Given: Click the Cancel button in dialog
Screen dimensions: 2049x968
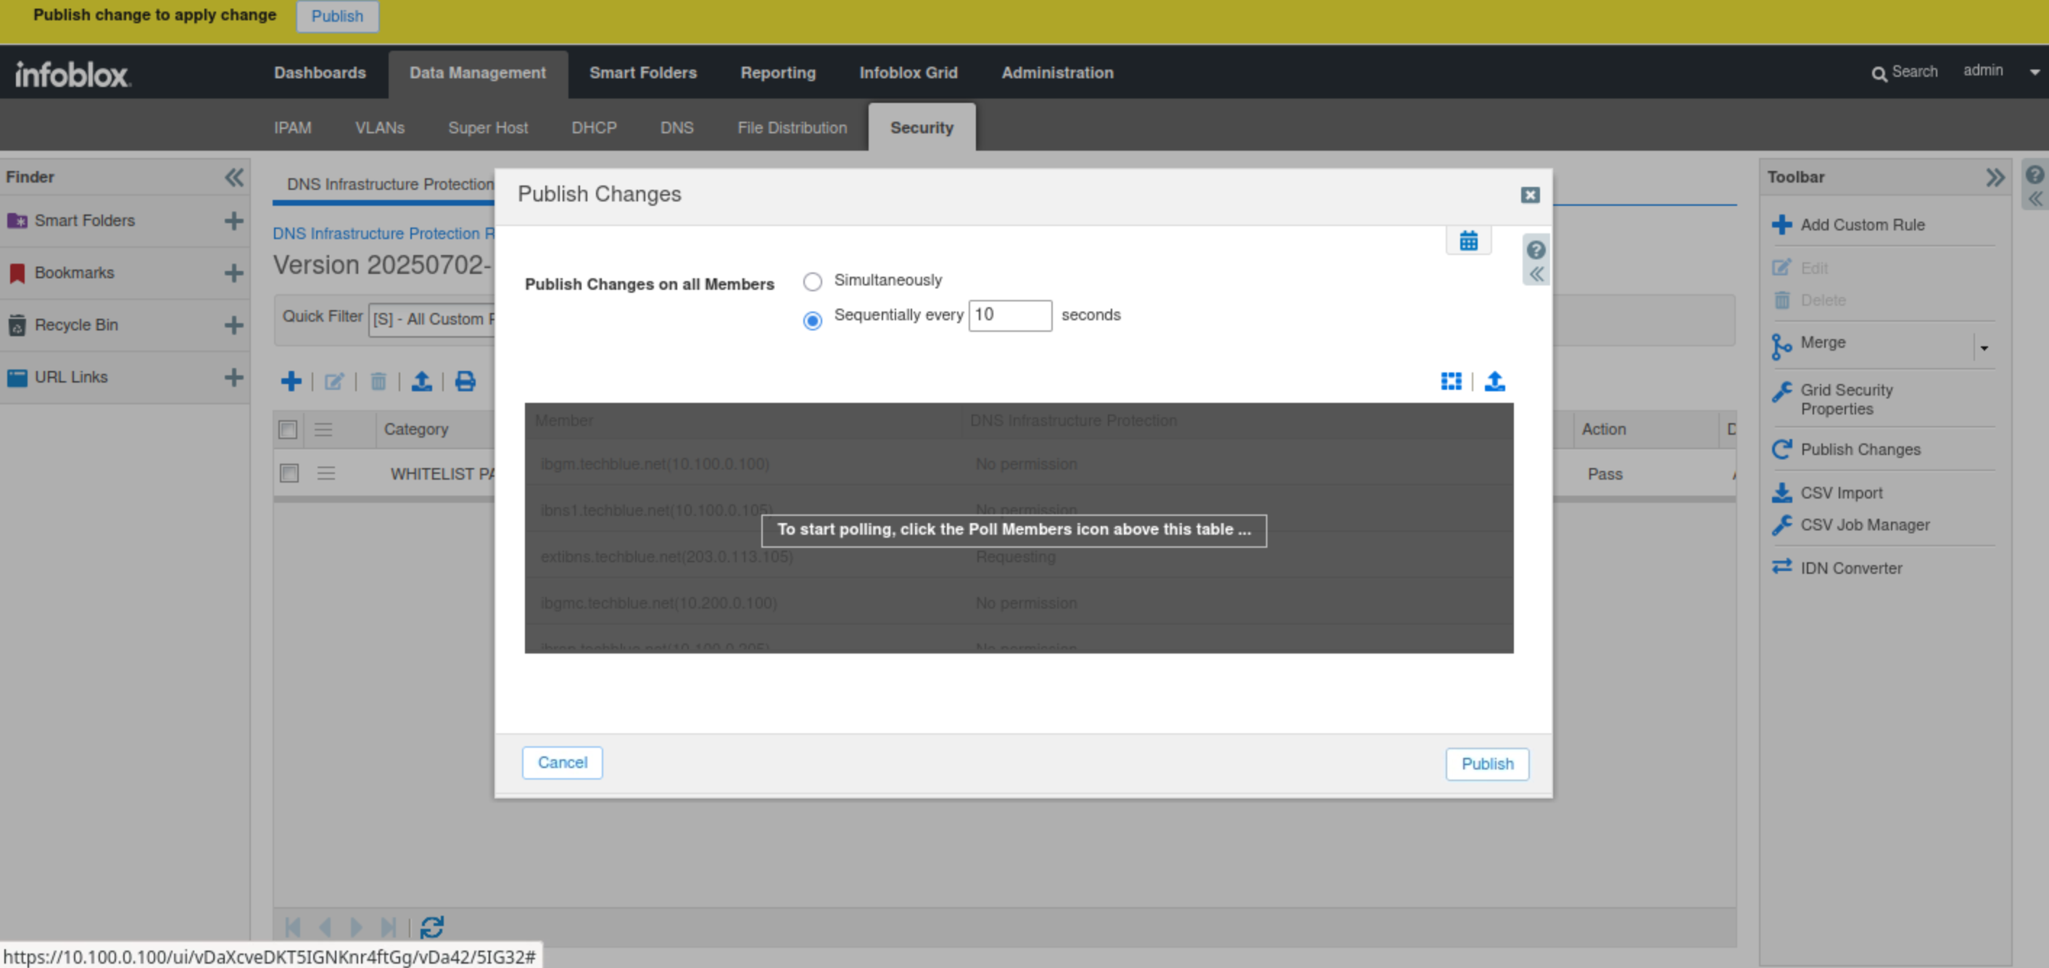Looking at the screenshot, I should (562, 763).
